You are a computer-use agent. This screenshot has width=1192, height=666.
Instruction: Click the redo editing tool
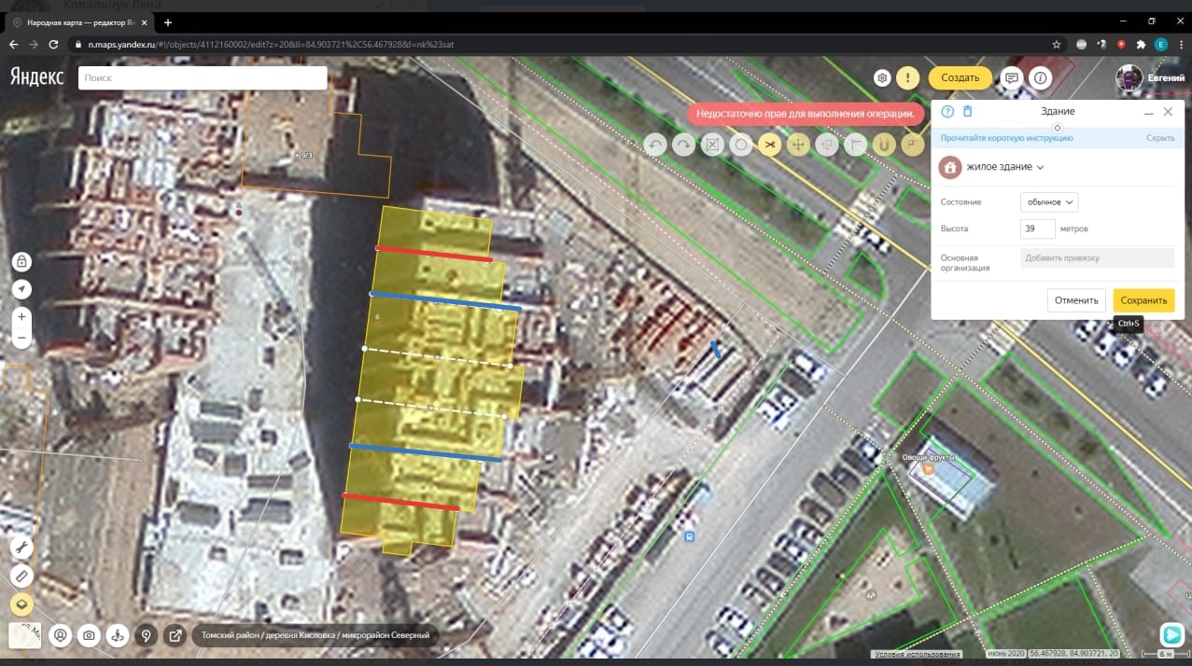click(x=684, y=145)
